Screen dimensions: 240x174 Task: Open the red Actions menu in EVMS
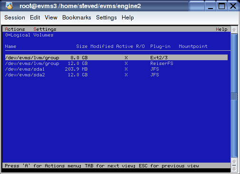tap(15, 29)
